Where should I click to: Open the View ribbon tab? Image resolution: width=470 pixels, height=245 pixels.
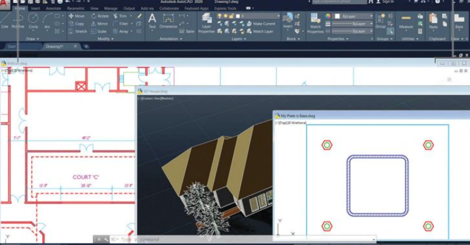point(94,8)
